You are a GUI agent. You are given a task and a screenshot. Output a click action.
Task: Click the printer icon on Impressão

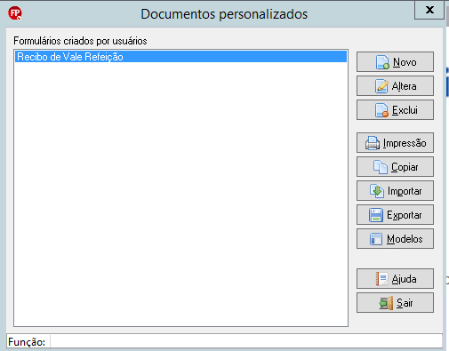pos(373,143)
